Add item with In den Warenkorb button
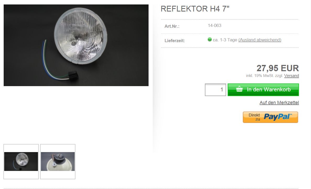Viewport: 311px width, 189px height. pos(263,90)
